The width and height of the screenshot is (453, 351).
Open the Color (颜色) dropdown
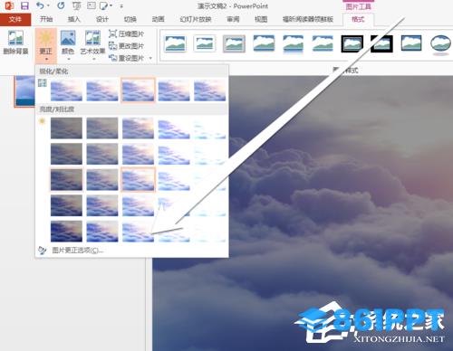68,44
